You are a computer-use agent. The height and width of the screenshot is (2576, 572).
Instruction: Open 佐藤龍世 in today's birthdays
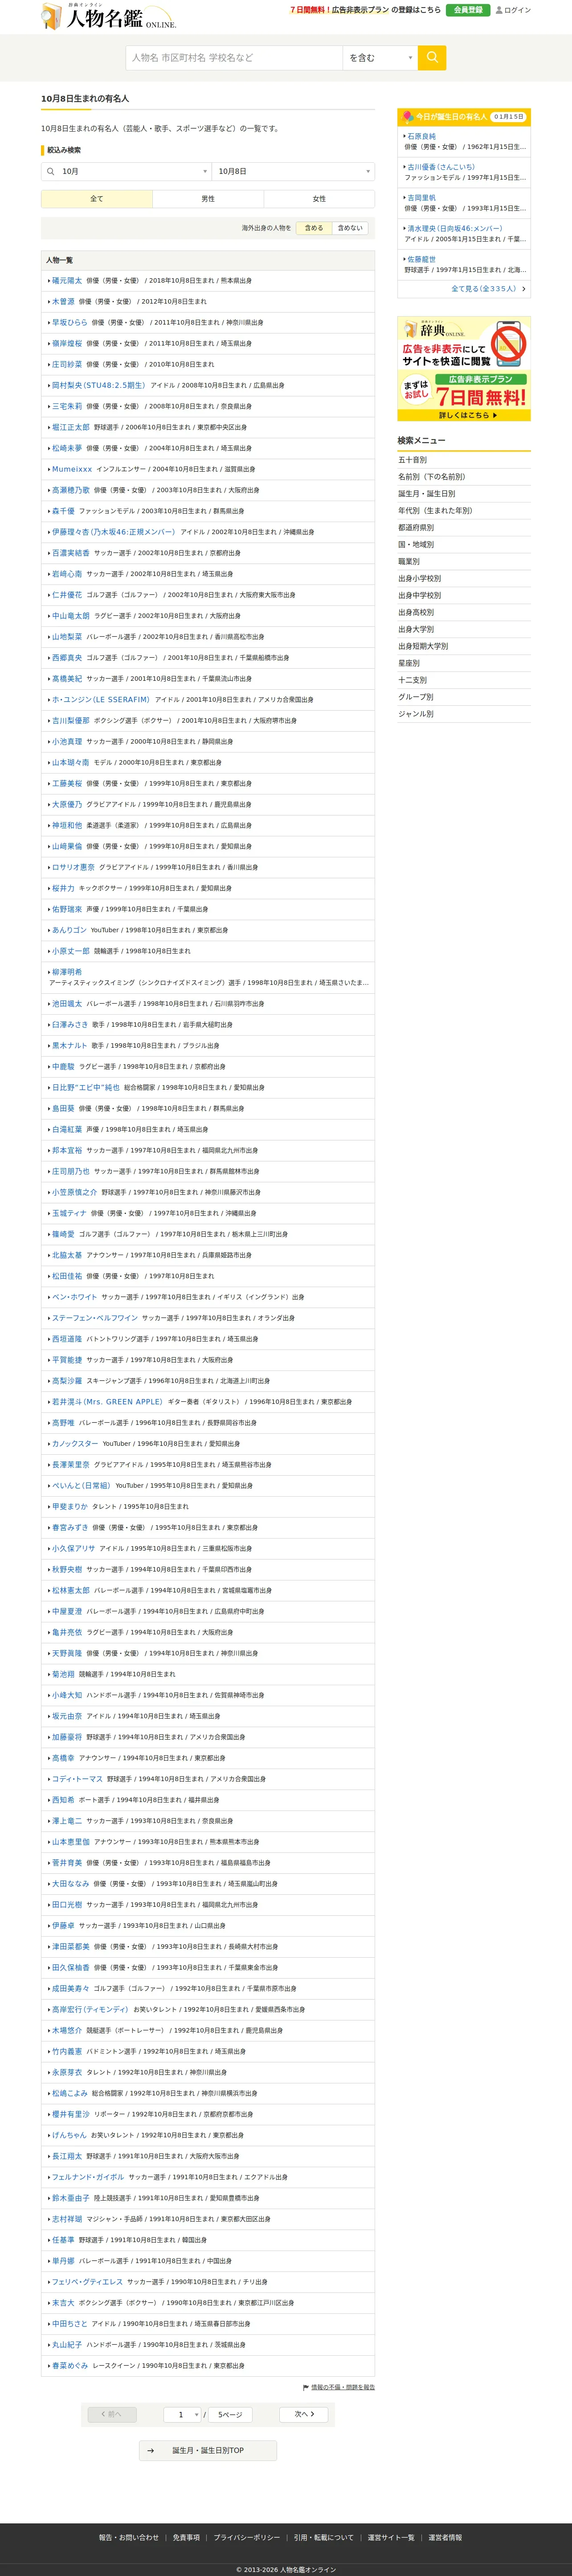422,259
